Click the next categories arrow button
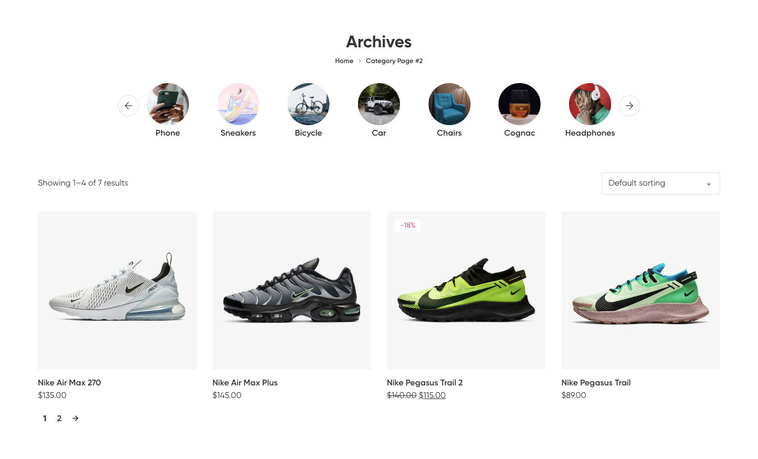 tap(630, 106)
